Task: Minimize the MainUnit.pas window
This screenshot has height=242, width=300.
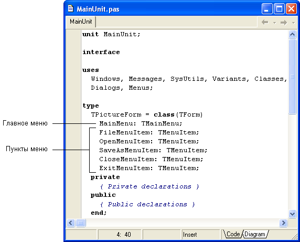Action: 267,9
